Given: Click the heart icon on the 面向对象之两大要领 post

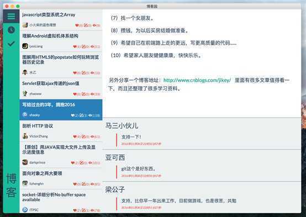Looking at the screenshot, I should click(x=75, y=184).
